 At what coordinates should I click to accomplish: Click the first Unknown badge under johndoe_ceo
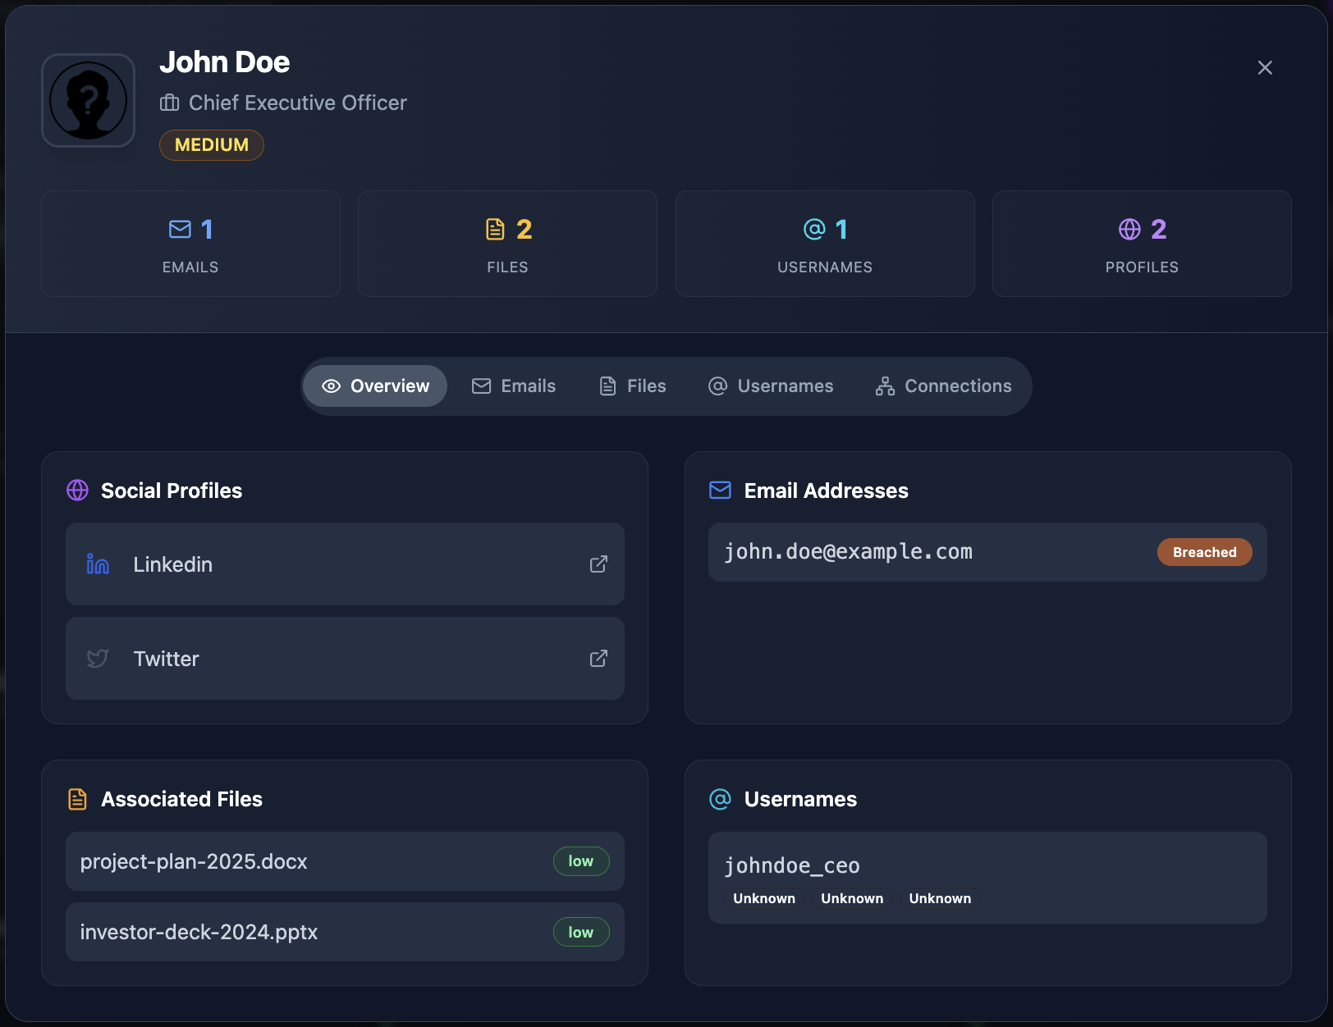click(x=763, y=898)
